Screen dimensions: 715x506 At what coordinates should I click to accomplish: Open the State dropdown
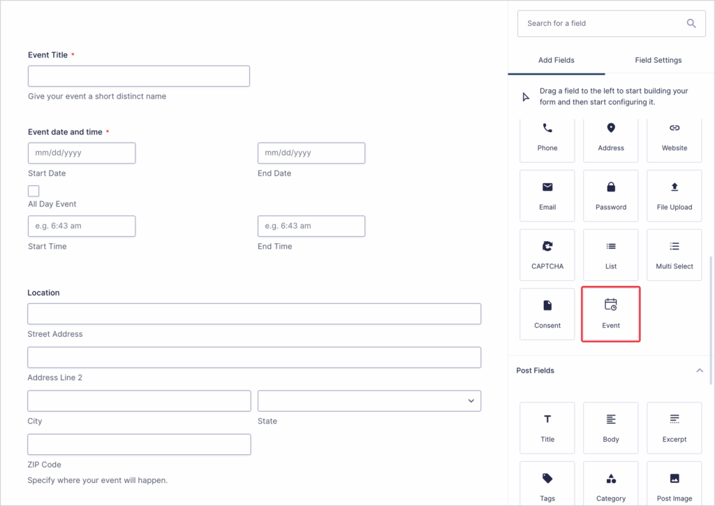click(x=369, y=400)
